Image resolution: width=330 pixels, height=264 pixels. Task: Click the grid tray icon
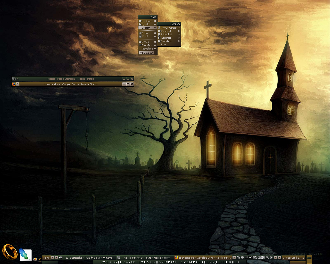247,258
